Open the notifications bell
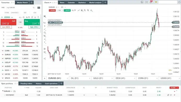 pyautogui.click(x=151, y=2)
